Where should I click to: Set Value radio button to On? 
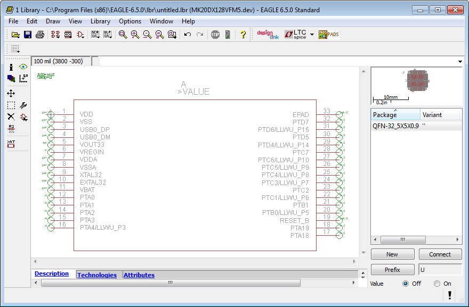pyautogui.click(x=437, y=284)
